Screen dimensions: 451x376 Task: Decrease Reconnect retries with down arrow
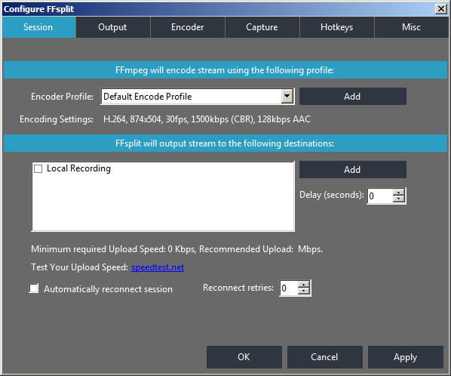coord(303,291)
